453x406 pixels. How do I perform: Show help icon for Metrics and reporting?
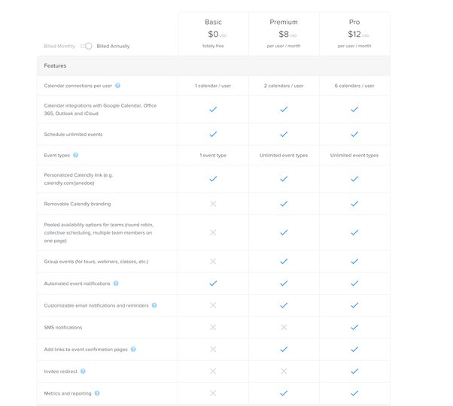click(97, 393)
